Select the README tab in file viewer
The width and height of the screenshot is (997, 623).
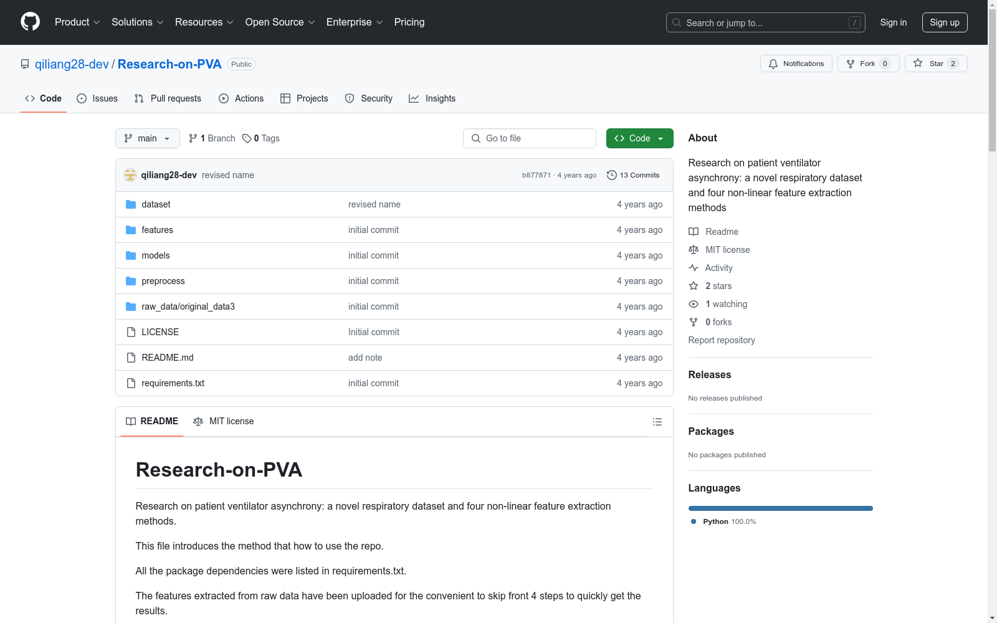(152, 422)
